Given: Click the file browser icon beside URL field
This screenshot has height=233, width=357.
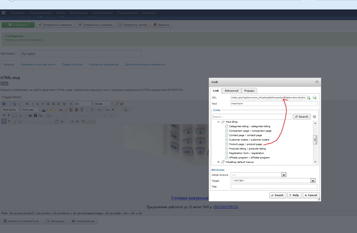Looking at the screenshot, I should (308, 98).
